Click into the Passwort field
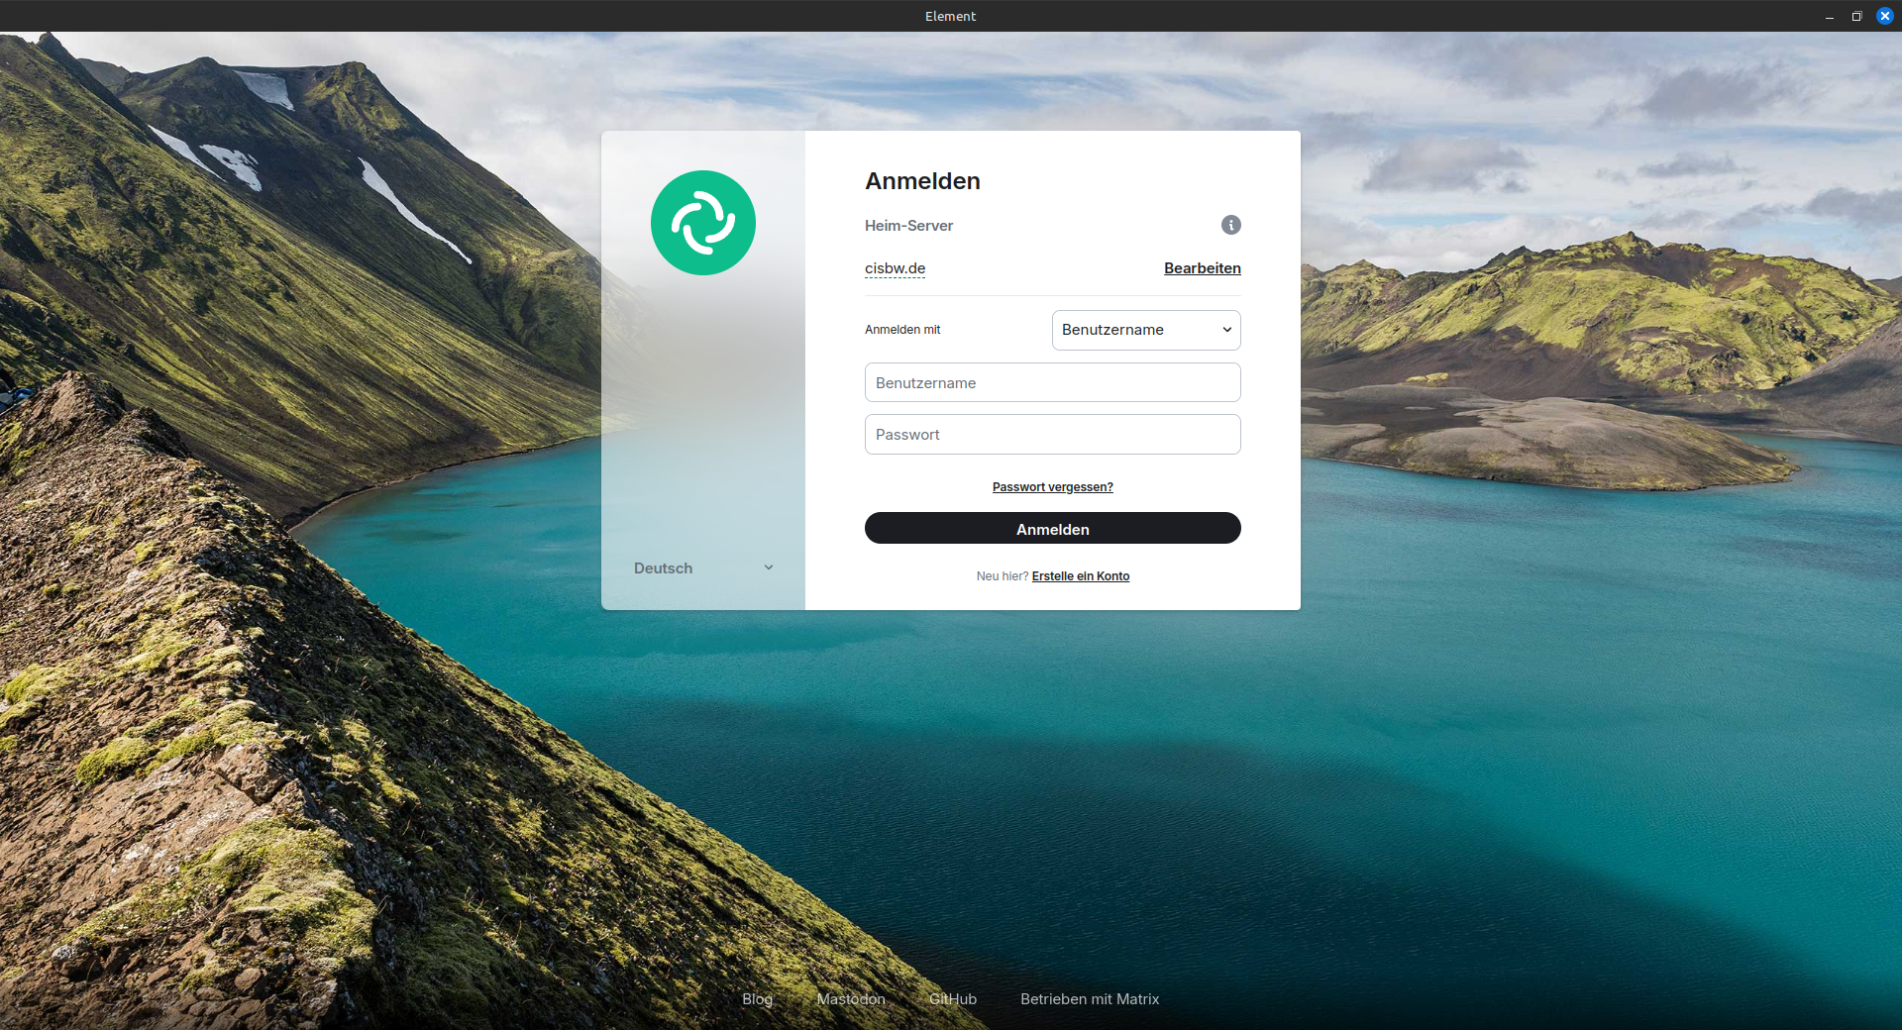 point(1052,434)
